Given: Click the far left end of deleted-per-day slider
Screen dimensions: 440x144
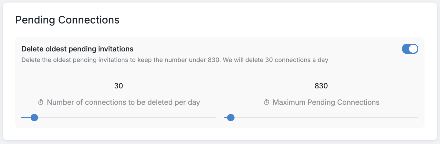Looking at the screenshot, I should 22,118.
